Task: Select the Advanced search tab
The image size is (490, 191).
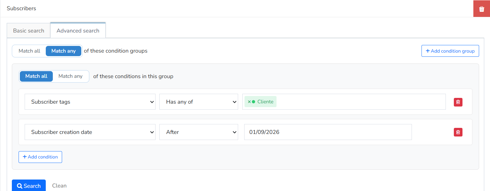Action: [78, 31]
